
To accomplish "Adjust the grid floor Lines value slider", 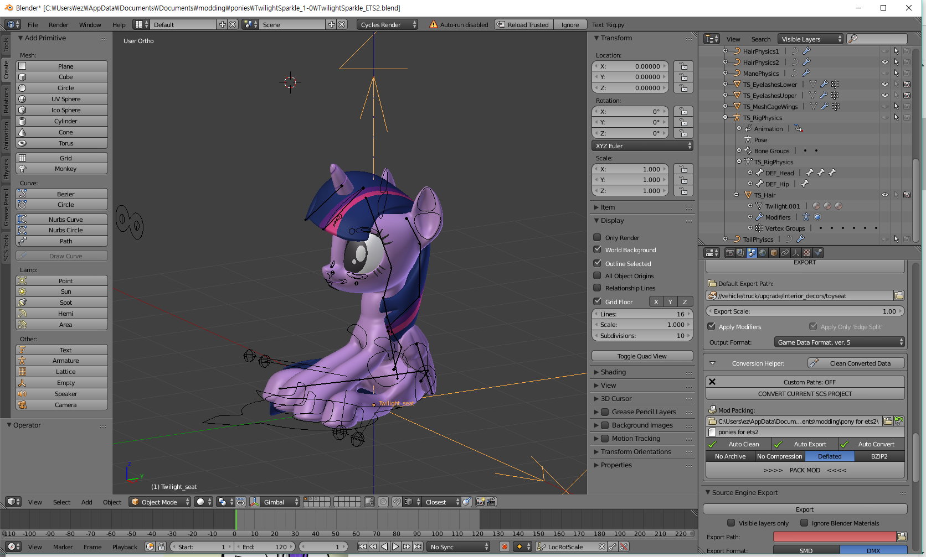I will coord(642,314).
